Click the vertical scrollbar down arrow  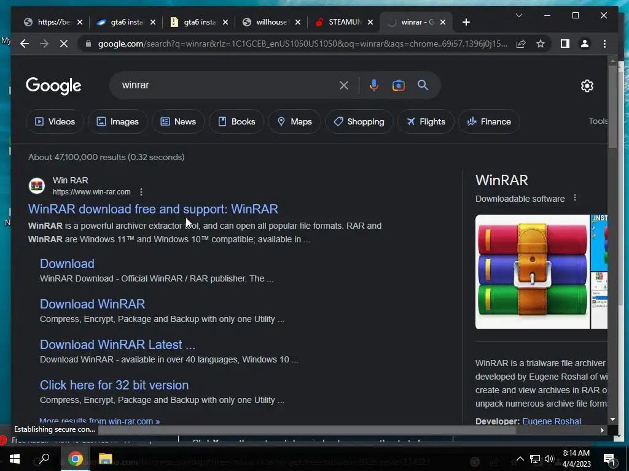click(612, 419)
